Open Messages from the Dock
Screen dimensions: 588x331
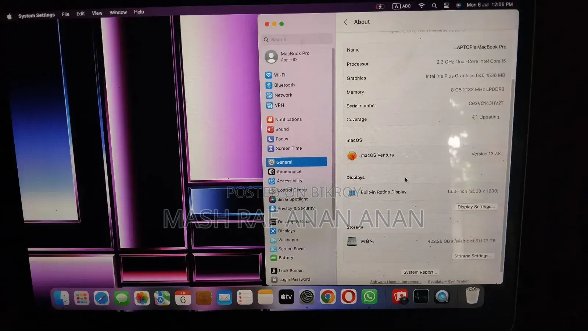coord(121,298)
